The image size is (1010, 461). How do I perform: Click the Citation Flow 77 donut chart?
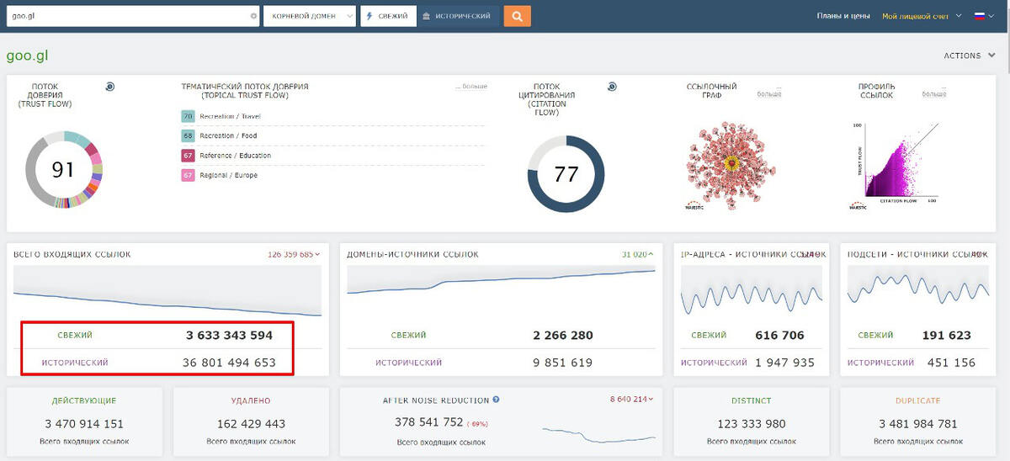pyautogui.click(x=566, y=174)
